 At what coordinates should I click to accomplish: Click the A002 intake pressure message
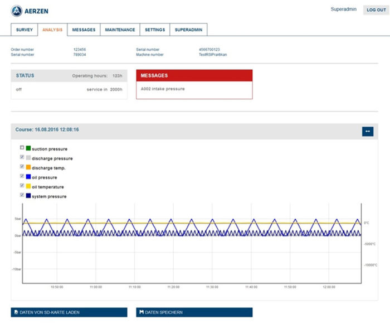pos(163,89)
